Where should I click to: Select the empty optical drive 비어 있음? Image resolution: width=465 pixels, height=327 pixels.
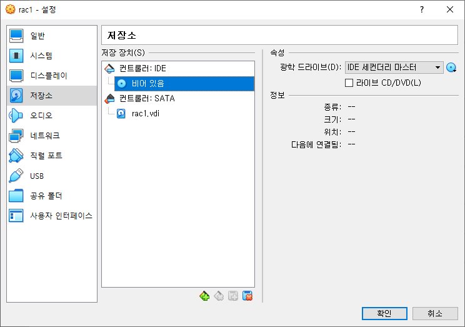click(184, 84)
